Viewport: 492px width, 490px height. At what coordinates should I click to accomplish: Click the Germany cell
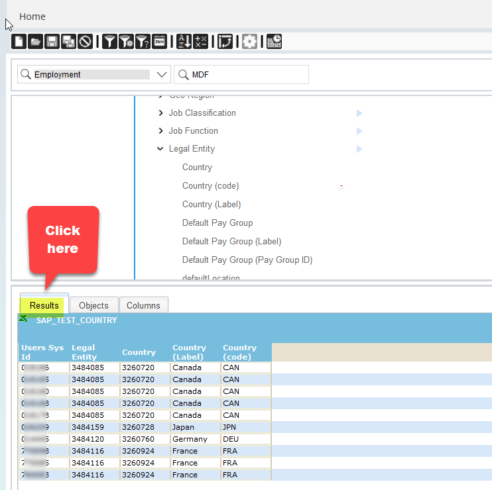(x=195, y=439)
